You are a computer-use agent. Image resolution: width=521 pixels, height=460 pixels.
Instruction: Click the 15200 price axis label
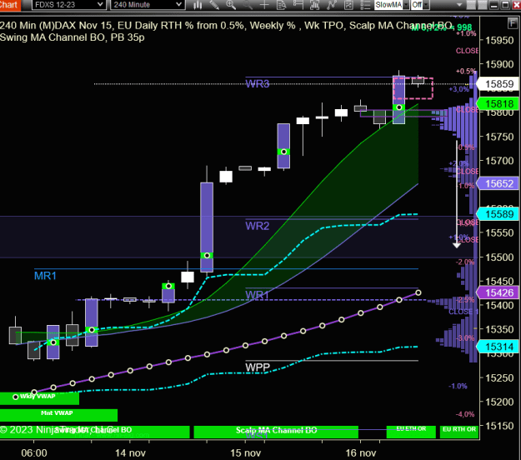coord(499,402)
